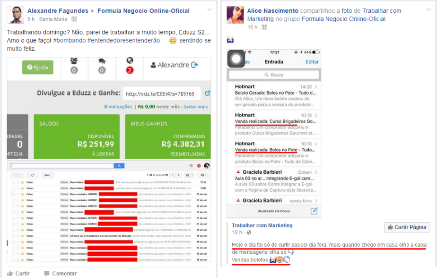
Task: Tick the checkbox on the 17 de set email
Action: [x=14, y=248]
